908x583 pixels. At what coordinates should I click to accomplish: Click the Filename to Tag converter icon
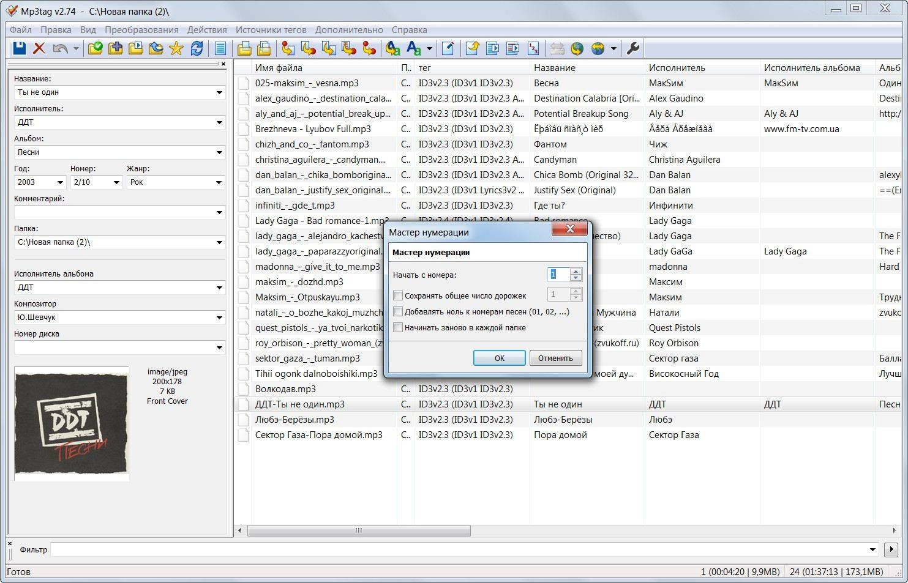point(309,48)
